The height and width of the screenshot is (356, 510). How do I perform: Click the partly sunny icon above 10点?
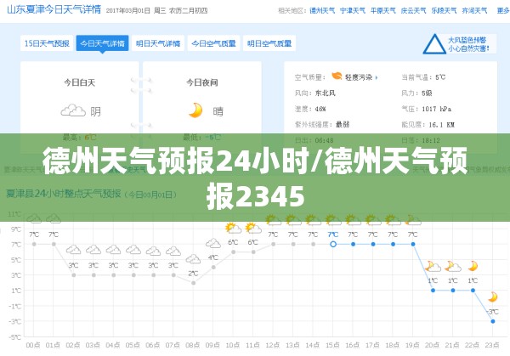tap(233, 228)
